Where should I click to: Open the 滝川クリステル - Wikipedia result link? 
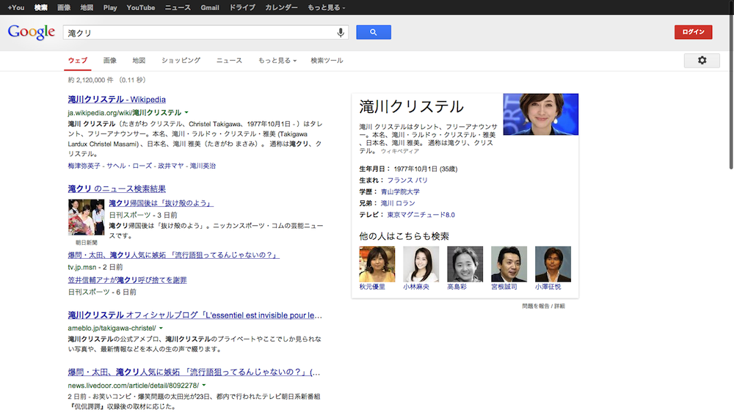[117, 100]
